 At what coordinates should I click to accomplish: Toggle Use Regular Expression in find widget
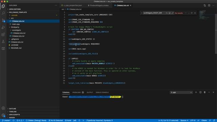point(173,13)
